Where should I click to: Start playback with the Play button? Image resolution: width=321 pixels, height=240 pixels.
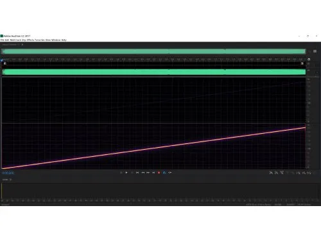(126, 173)
